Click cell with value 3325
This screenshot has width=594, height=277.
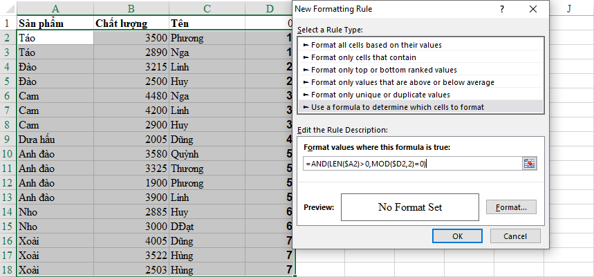coord(131,169)
